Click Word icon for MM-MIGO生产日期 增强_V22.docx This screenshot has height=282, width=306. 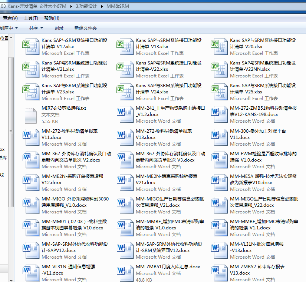pyautogui.click(x=219, y=205)
